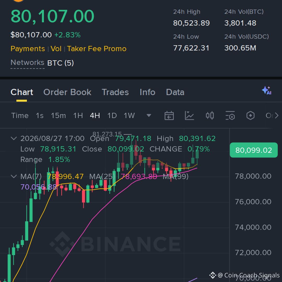Select the Time interval option
The image size is (282, 282).
[20, 115]
